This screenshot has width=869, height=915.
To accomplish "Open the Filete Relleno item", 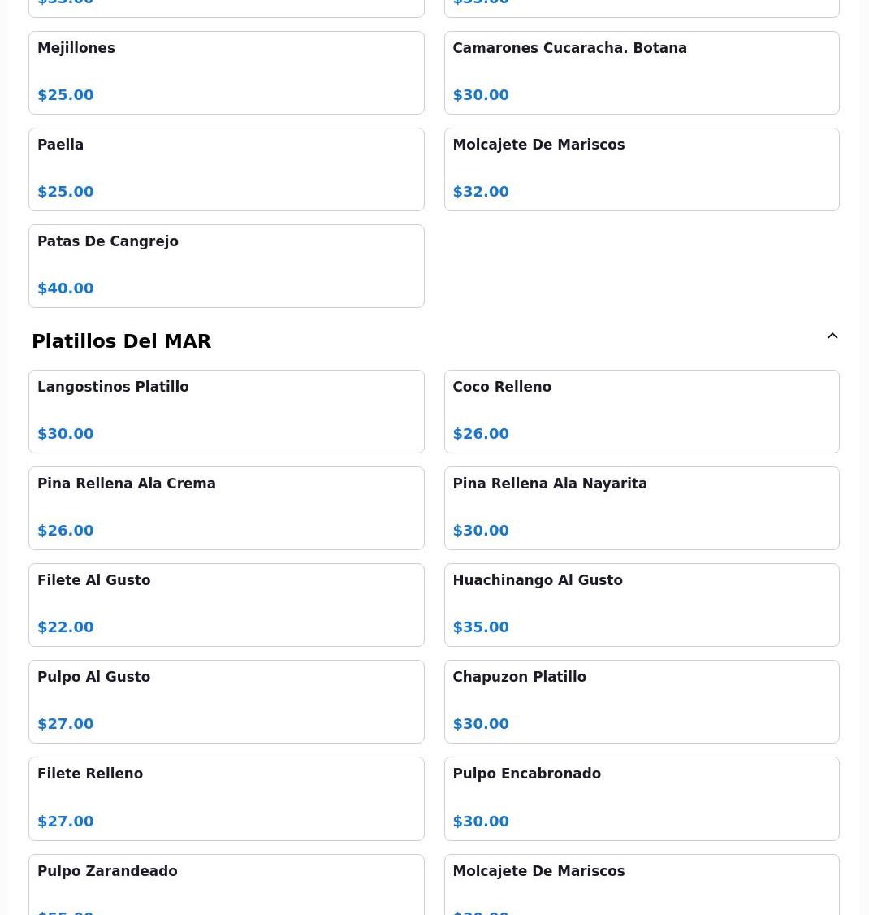I will point(227,799).
